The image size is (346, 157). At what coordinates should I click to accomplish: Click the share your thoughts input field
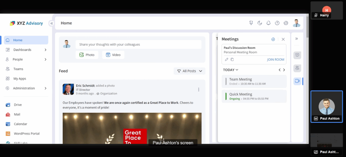tap(139, 44)
